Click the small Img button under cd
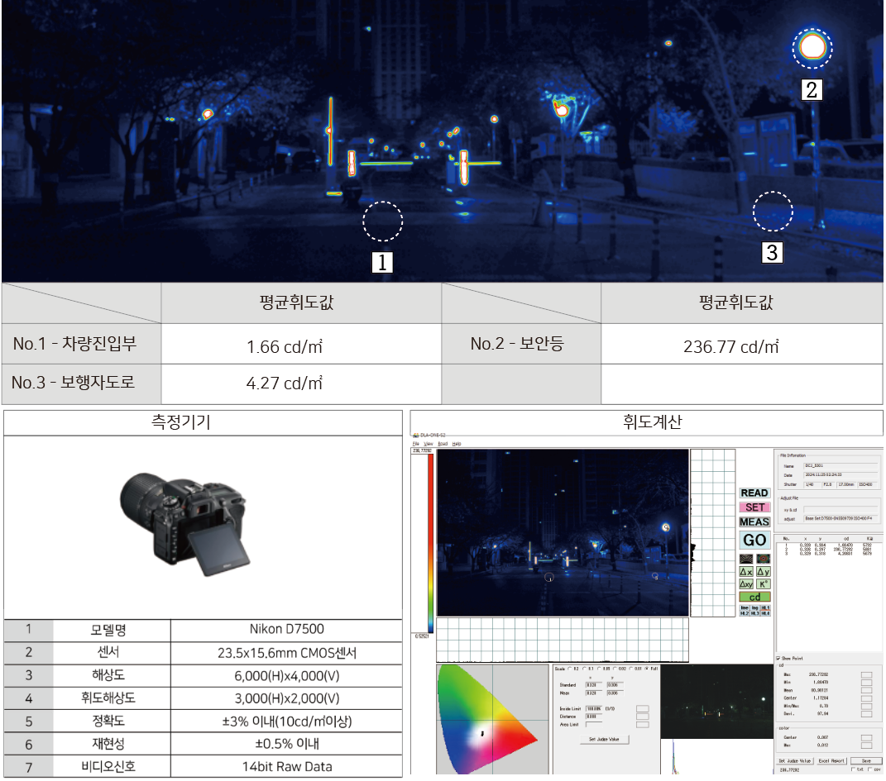The image size is (886, 781). click(755, 607)
